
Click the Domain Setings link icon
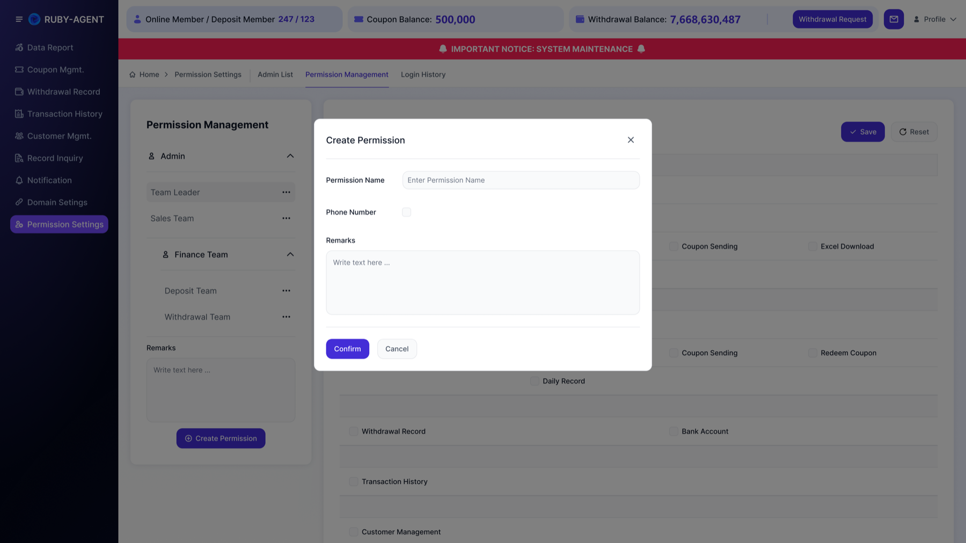tap(19, 202)
